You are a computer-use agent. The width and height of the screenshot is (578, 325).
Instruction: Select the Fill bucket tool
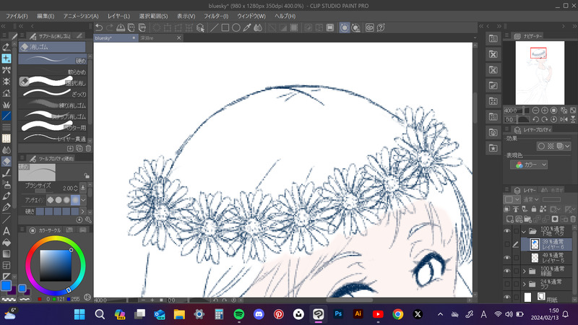pos(7,243)
